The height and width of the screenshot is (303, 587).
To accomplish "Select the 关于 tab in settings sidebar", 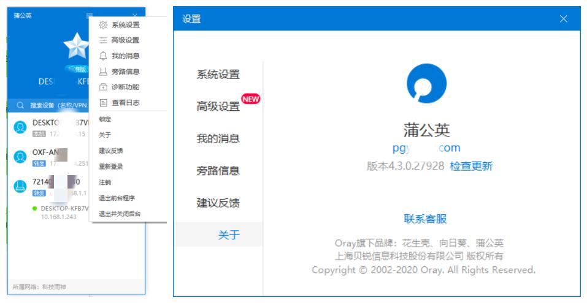I will tap(218, 234).
